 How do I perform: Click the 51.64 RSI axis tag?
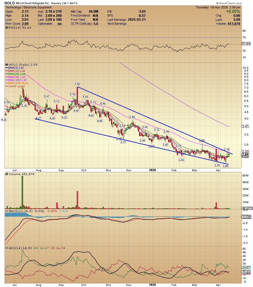(246, 43)
